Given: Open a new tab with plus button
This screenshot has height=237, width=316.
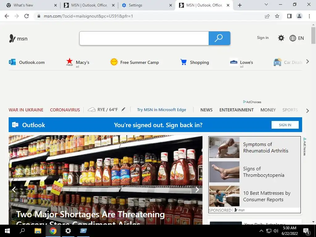Looking at the screenshot, I should coord(239,5).
